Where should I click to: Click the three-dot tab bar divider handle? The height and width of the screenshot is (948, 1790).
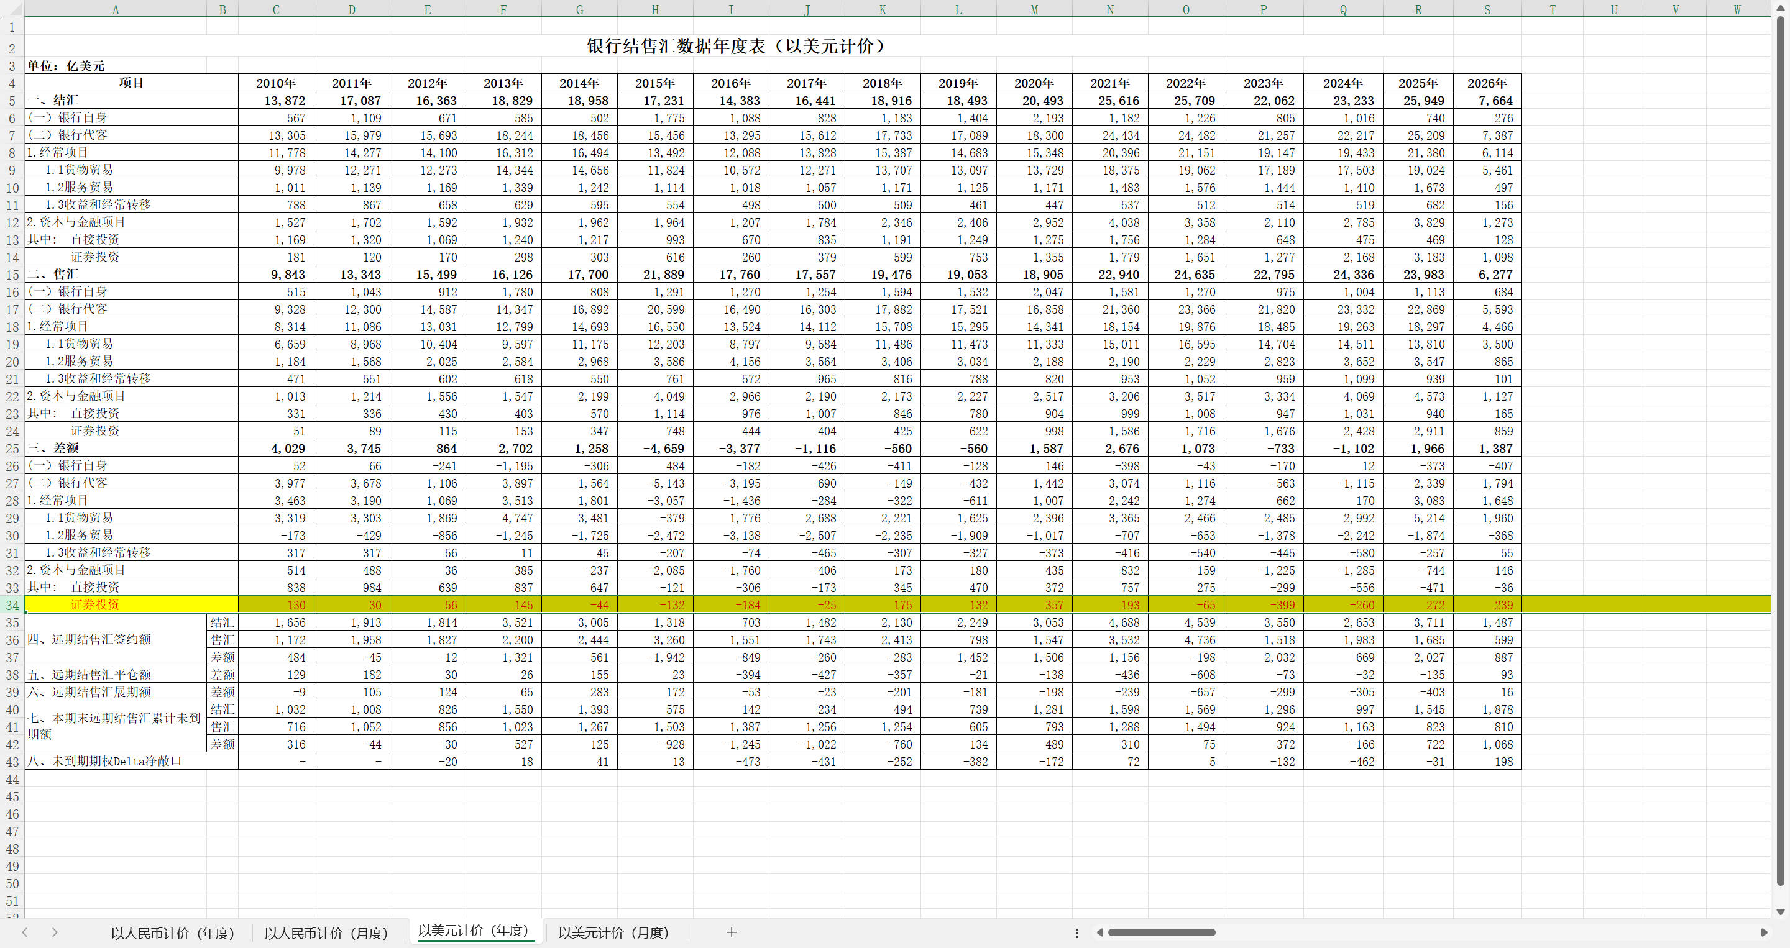point(1077,932)
